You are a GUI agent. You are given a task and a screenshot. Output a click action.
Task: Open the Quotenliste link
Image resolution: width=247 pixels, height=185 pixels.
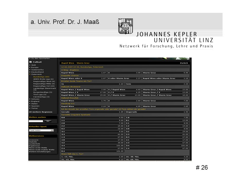pos(34,144)
